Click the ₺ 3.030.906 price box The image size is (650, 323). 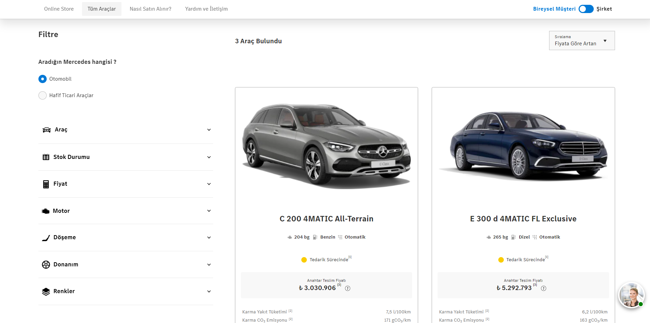click(x=326, y=285)
